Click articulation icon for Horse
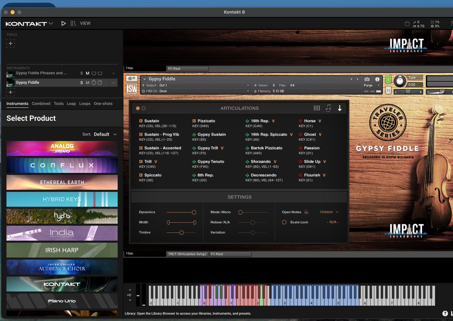 (300, 121)
